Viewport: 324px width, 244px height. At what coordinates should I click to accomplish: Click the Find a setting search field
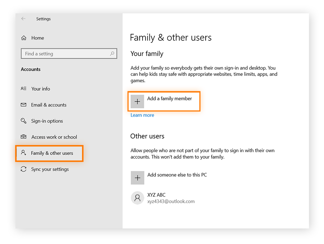69,54
